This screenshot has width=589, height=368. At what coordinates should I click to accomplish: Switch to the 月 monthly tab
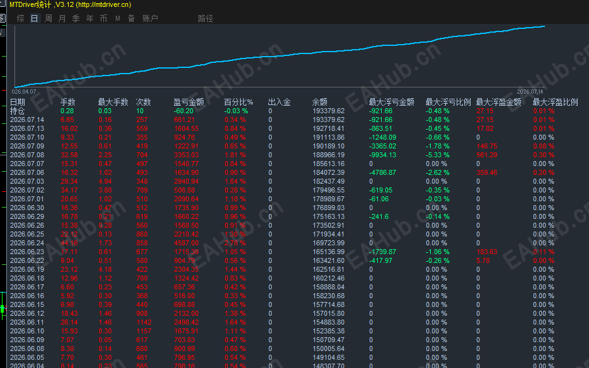62,18
